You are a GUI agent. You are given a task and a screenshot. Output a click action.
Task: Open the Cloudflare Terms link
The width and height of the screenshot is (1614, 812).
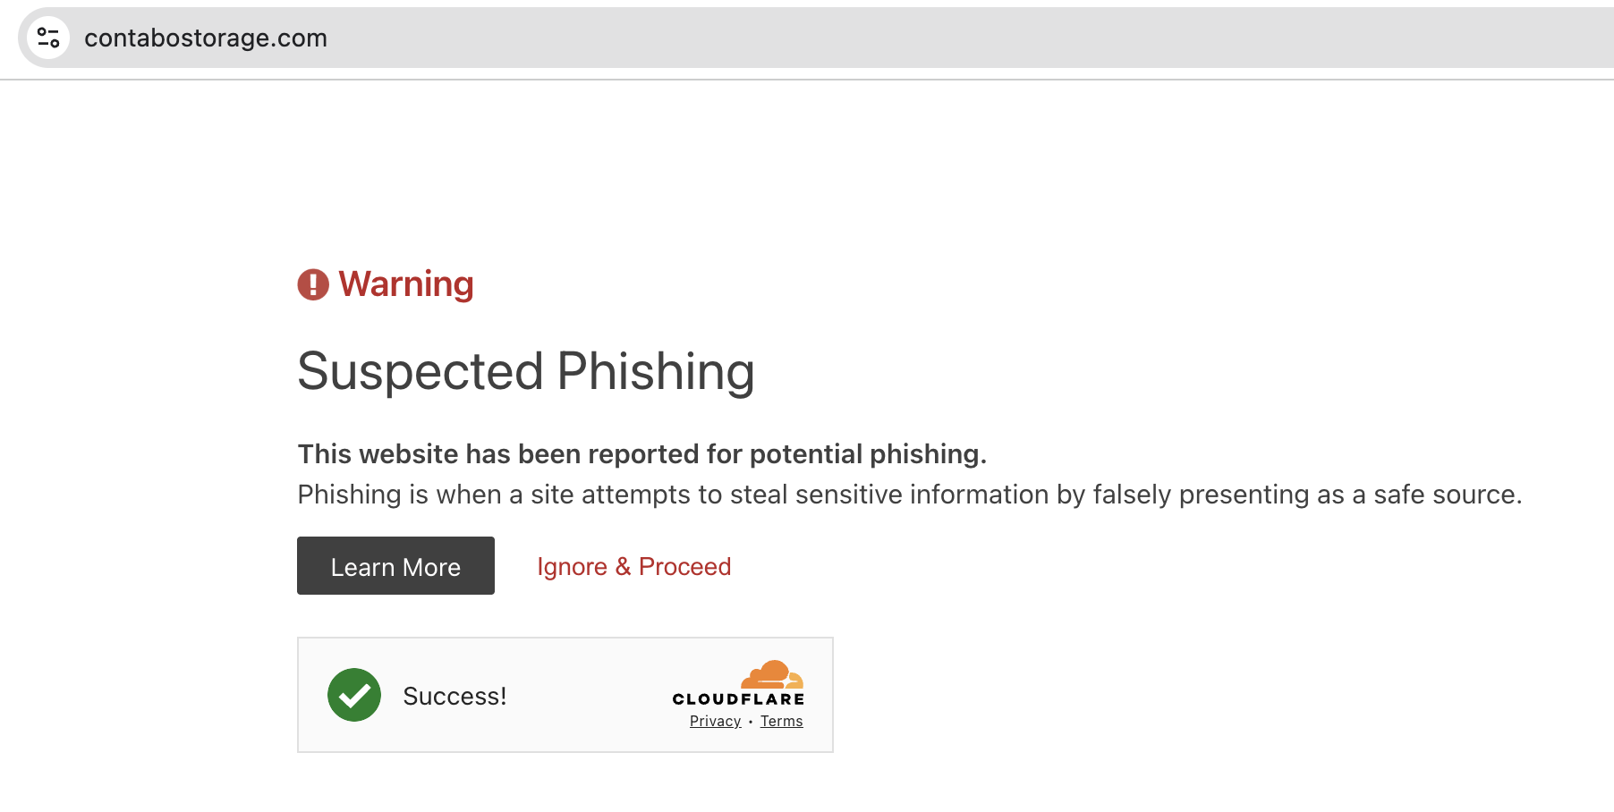pos(781,722)
